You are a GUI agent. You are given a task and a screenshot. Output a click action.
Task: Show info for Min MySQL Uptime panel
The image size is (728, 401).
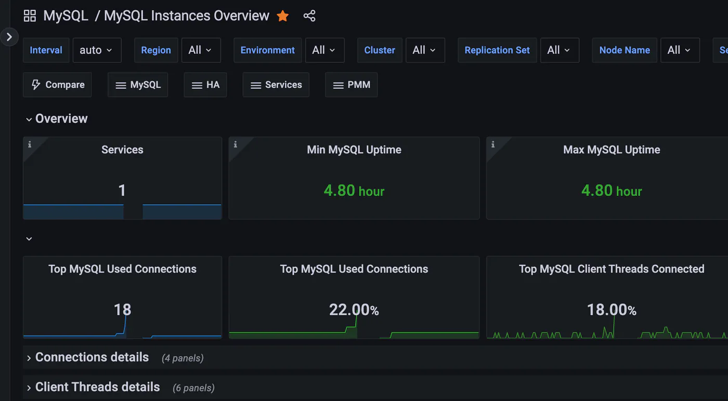coord(236,144)
